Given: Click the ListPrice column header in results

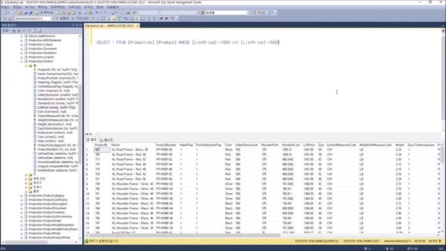Looking at the screenshot, I should pos(309,145).
